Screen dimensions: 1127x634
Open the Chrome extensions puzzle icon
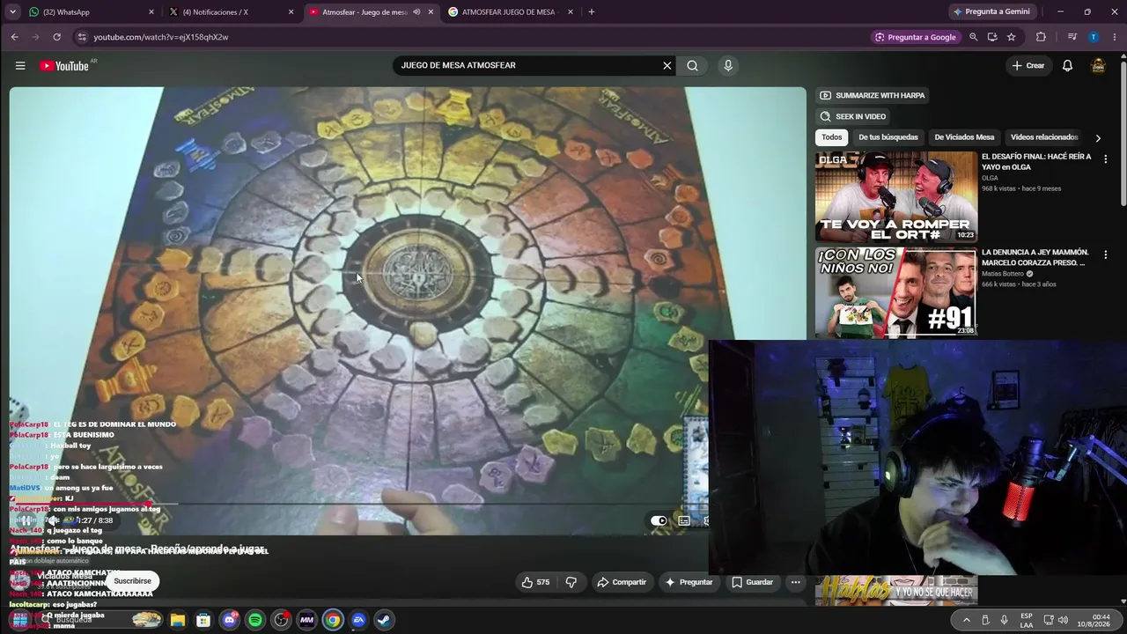[1041, 37]
